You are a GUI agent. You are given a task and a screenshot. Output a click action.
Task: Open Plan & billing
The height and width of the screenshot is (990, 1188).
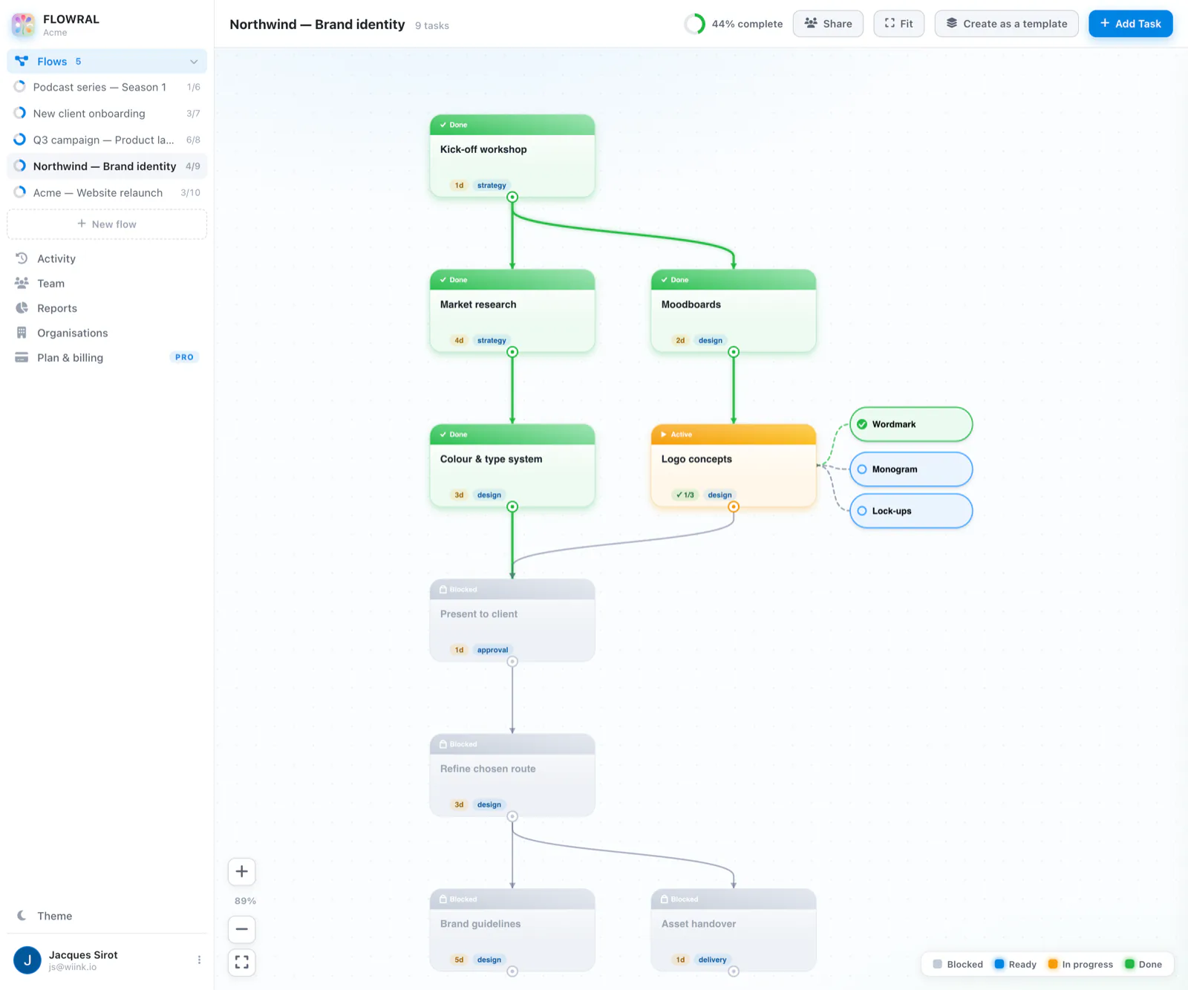tap(107, 357)
